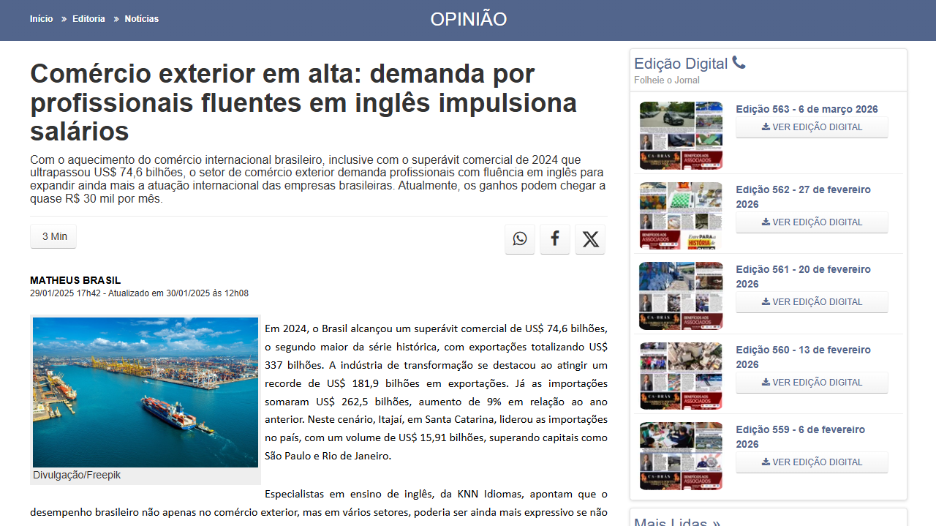Image resolution: width=936 pixels, height=526 pixels.
Task: Open Edição 563 - 6 de março 2026 link
Action: pyautogui.click(x=807, y=109)
